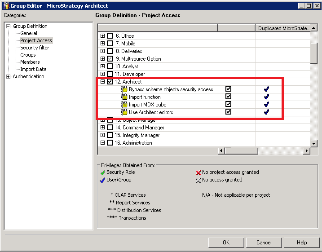Image resolution: width=322 pixels, height=252 pixels.
Task: Uncheck the Import function privilege checkbox
Action: pos(228,96)
